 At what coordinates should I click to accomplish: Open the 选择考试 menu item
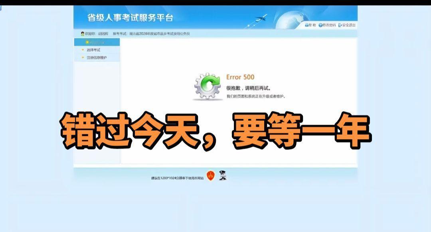[x=93, y=50]
